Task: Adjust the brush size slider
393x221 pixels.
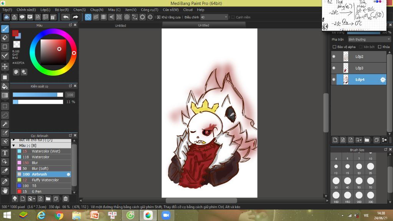Action: point(38,95)
